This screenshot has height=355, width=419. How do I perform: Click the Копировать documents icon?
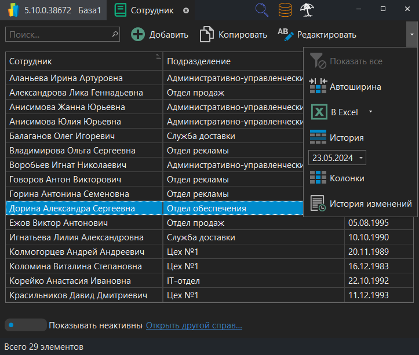pos(207,35)
